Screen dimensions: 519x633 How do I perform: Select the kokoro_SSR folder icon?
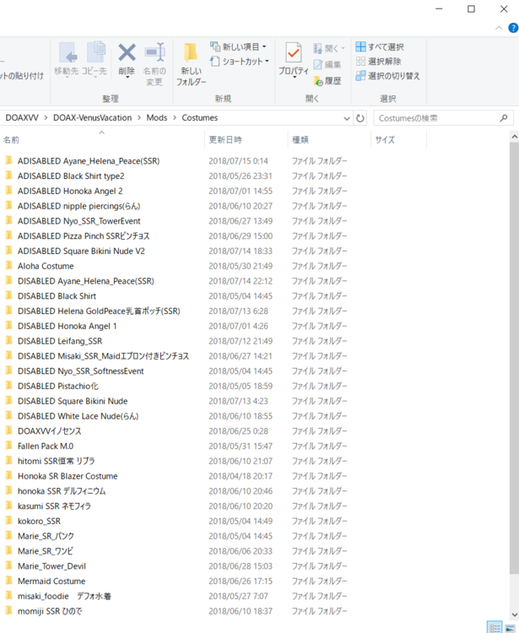click(9, 522)
